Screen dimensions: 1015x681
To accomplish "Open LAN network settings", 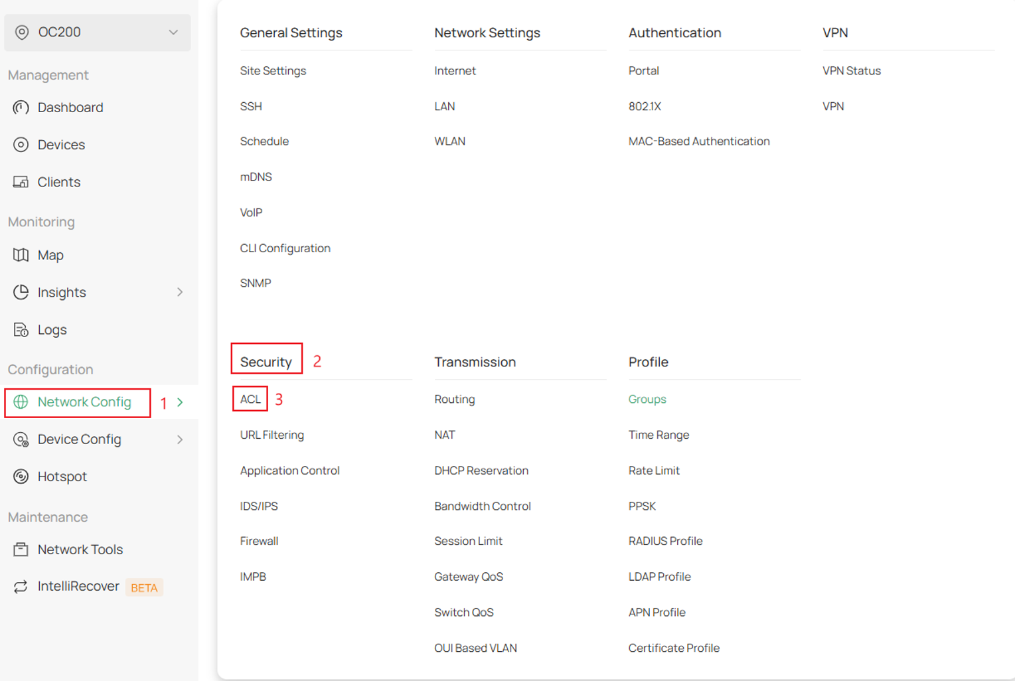I will click(445, 106).
